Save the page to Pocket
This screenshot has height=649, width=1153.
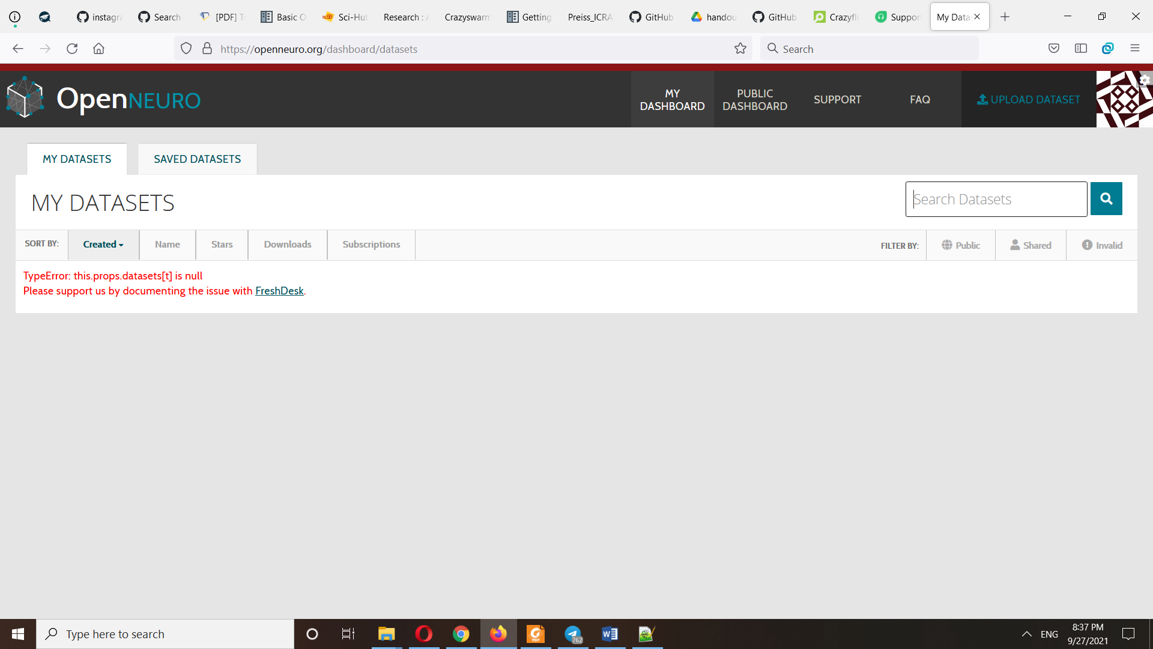coord(1054,48)
